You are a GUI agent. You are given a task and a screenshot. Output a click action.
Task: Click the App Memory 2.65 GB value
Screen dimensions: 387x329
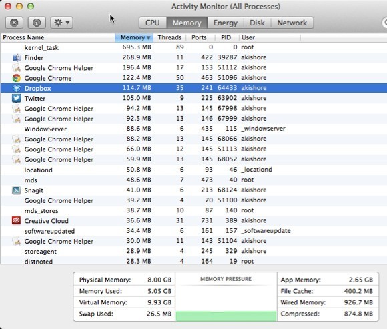click(x=360, y=280)
